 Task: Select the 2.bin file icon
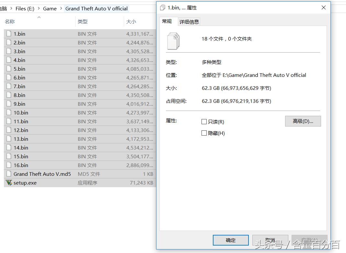9,42
